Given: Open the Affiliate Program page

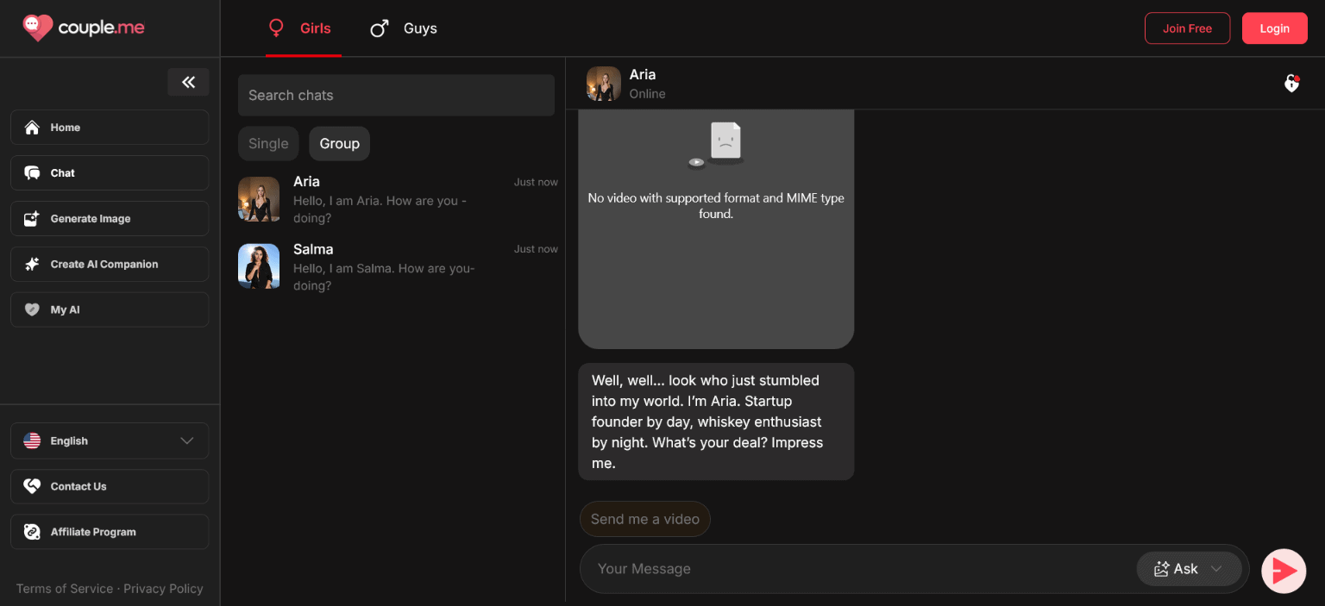Looking at the screenshot, I should pos(110,532).
